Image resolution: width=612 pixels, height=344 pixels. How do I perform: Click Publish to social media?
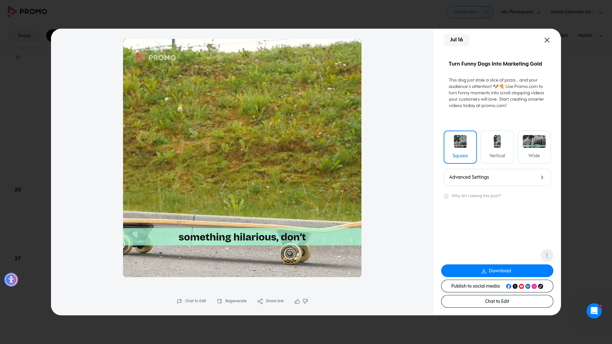point(497,286)
